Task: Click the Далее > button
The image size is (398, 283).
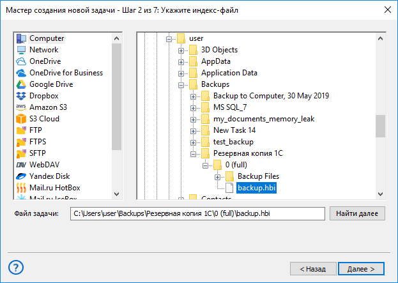Action: point(361,269)
